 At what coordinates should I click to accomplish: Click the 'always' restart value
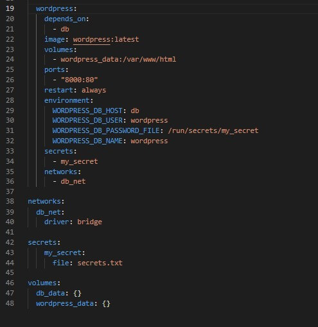(94, 90)
